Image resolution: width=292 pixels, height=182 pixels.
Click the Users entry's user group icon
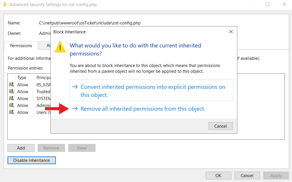coord(12,112)
